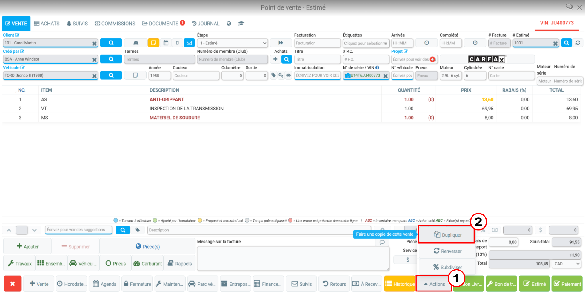
Task: Open the CAD currency dropdown
Action: (x=567, y=264)
